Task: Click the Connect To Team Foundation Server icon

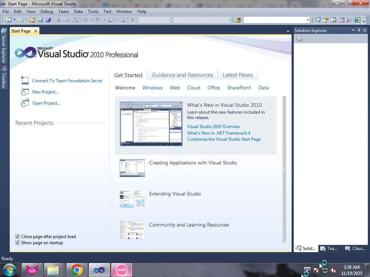Action: [25, 80]
